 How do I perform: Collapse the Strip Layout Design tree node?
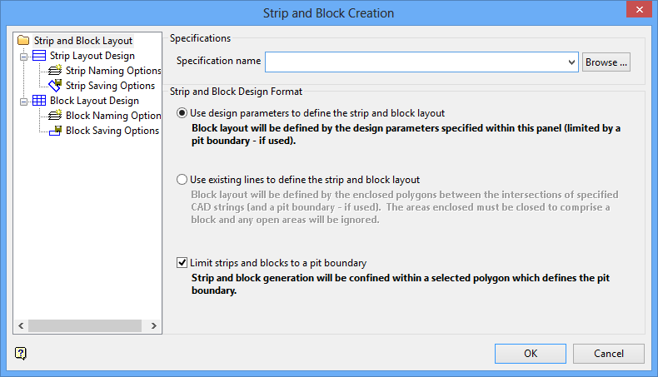(24, 56)
